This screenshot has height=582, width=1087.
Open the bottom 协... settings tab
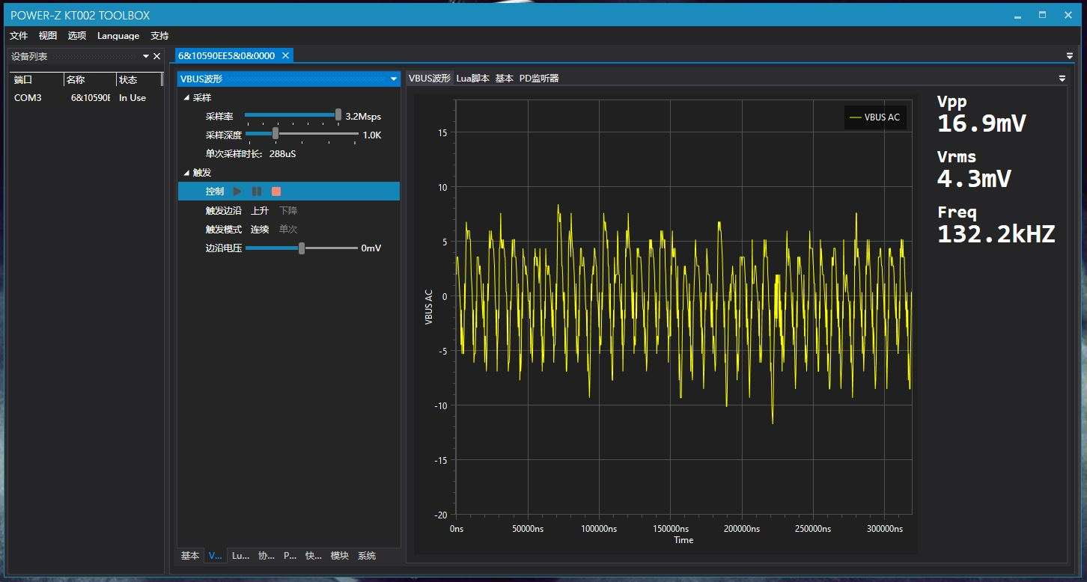tap(267, 556)
